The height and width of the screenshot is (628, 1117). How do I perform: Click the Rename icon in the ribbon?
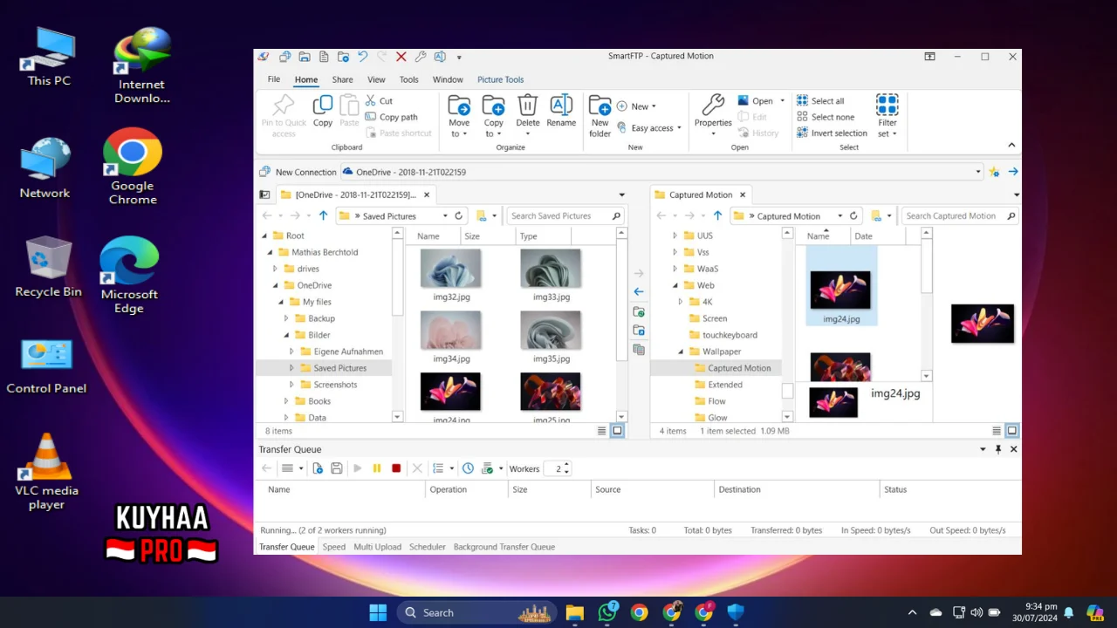click(561, 106)
